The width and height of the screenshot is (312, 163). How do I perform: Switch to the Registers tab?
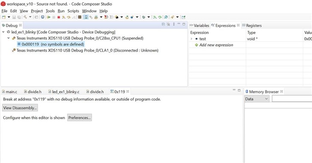click(252, 25)
